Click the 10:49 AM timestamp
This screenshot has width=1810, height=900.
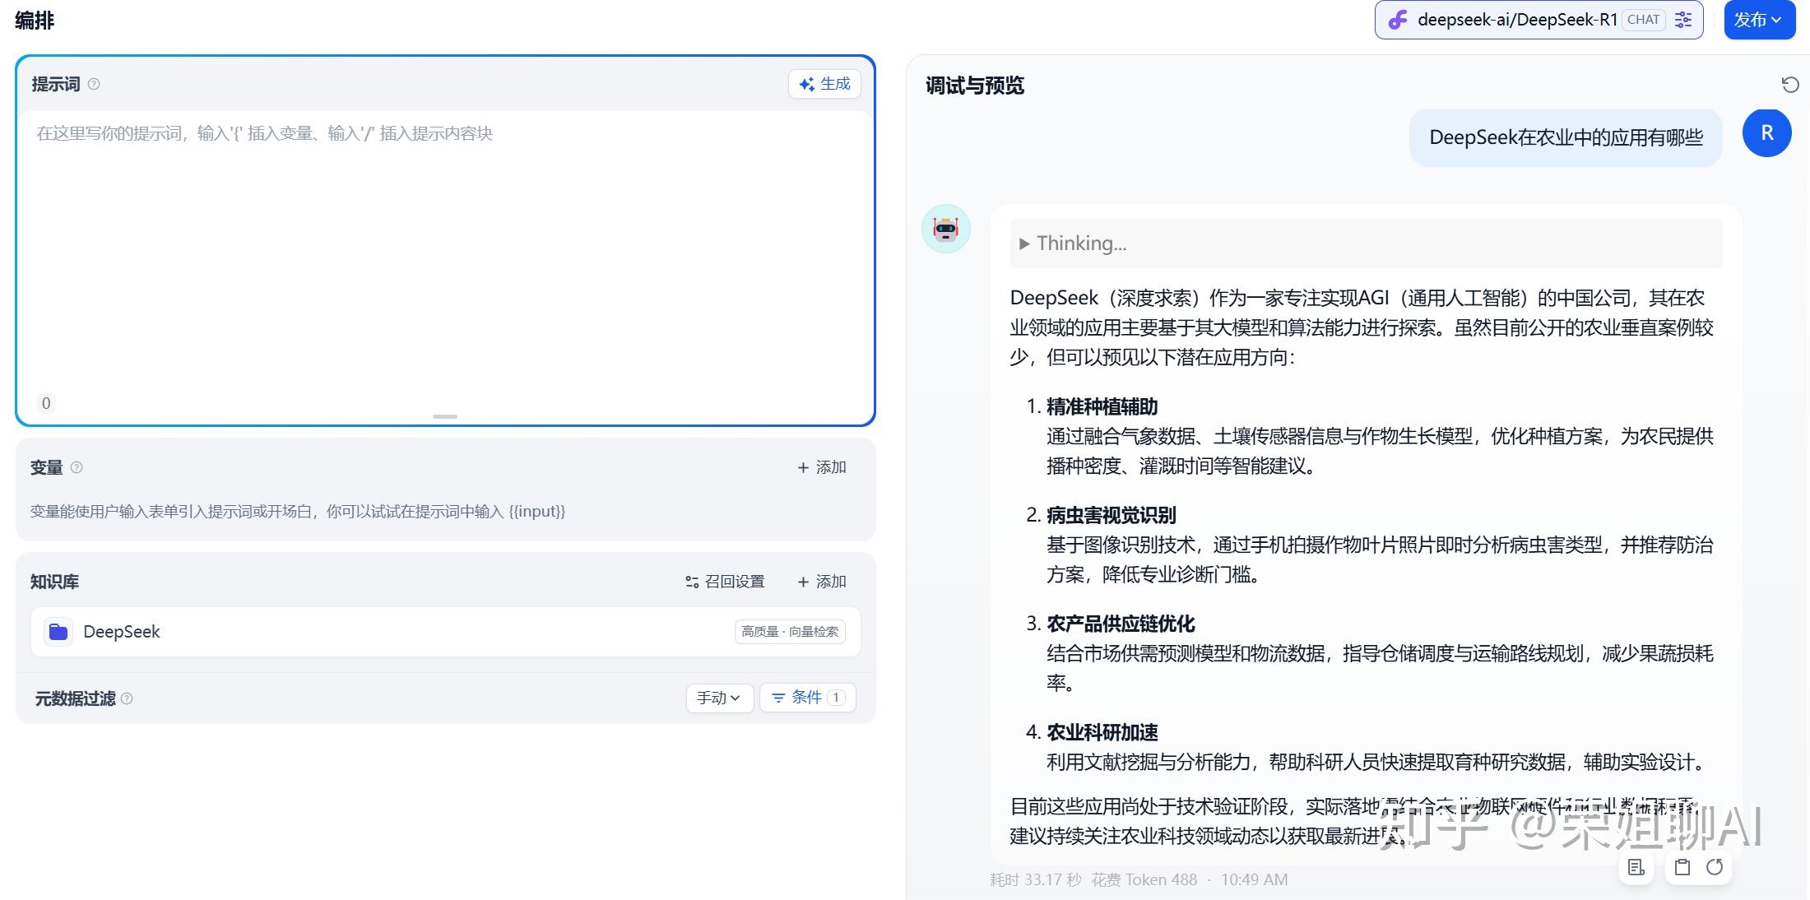click(x=1254, y=879)
